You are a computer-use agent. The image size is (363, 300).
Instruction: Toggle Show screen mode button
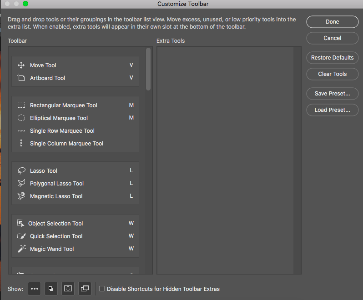pyautogui.click(x=85, y=289)
